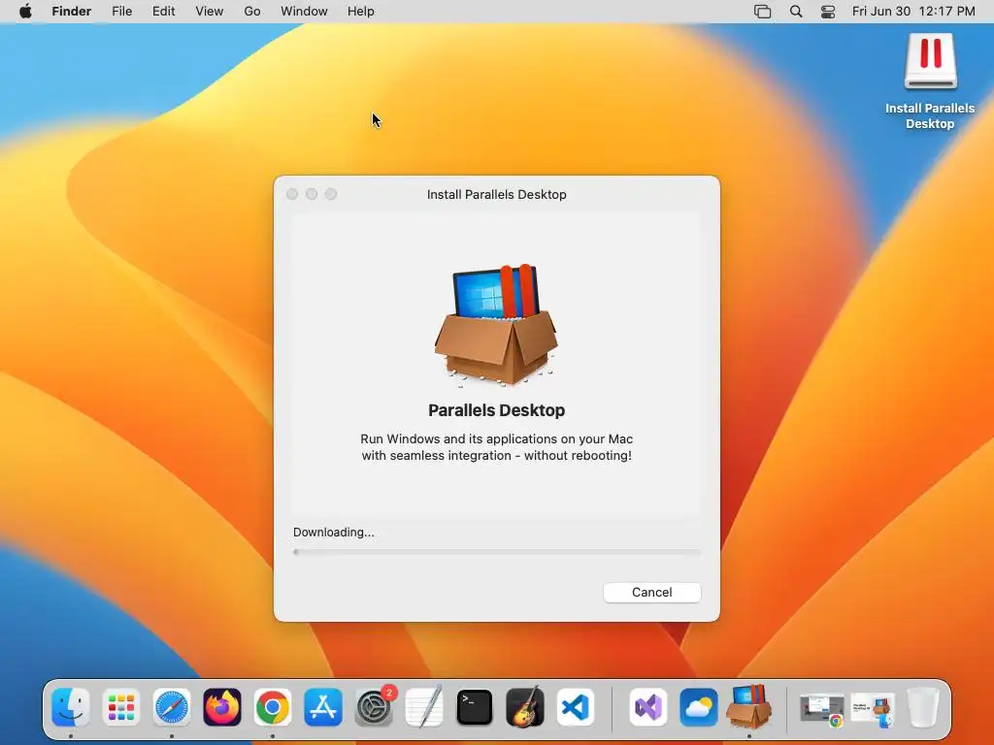The height and width of the screenshot is (745, 994).
Task: Cancel the Parallels Desktop download
Action: [651, 593]
